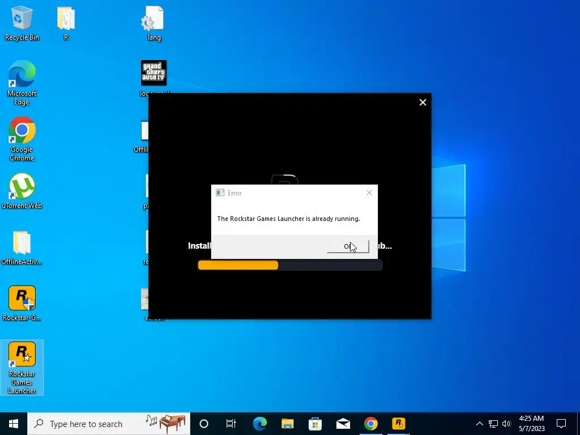Viewport: 580px width, 435px height.
Task: Click the taskbar search box
Action: tap(109, 424)
